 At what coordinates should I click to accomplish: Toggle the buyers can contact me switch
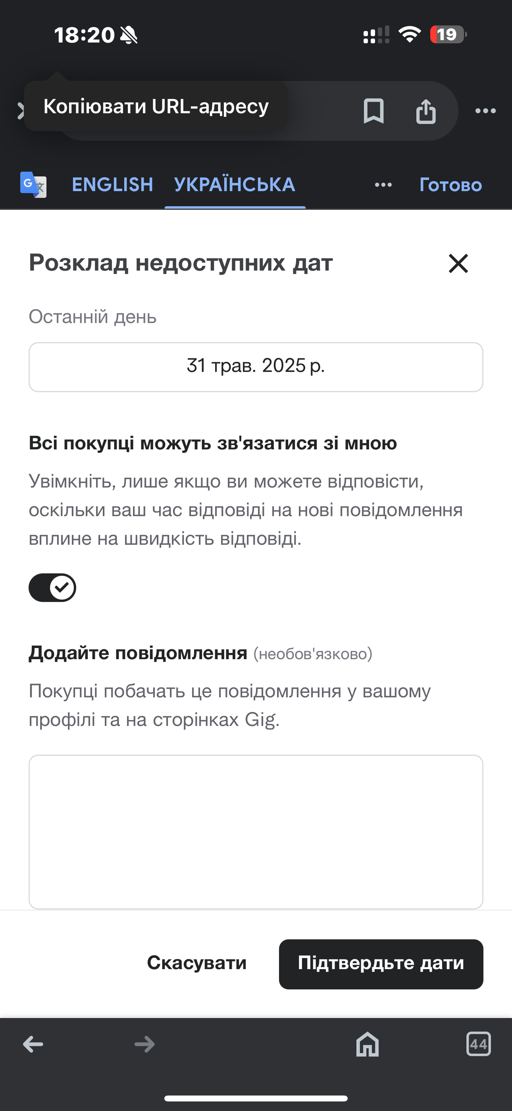(x=52, y=587)
